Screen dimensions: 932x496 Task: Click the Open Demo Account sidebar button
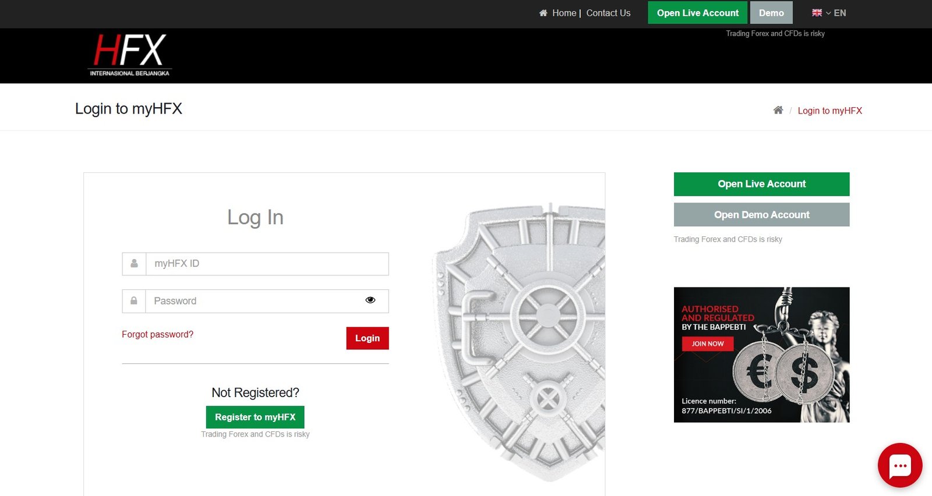tap(761, 215)
